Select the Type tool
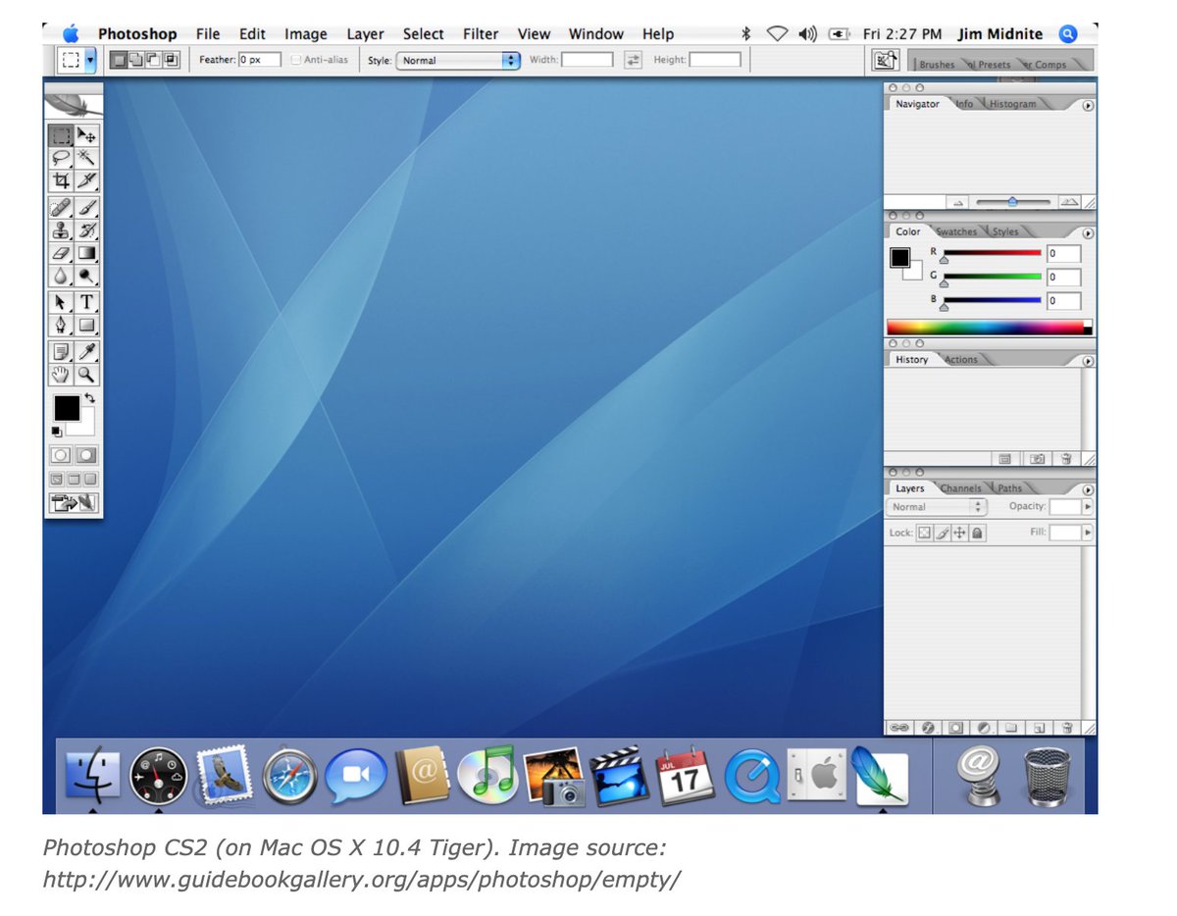This screenshot has height=916, width=1177. pos(87,302)
